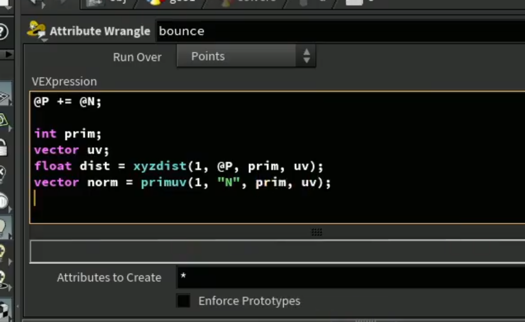Click the padlock icon in left toolbar

tap(3, 147)
